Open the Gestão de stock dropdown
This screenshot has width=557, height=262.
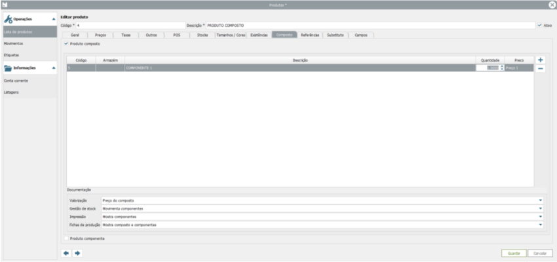point(541,208)
